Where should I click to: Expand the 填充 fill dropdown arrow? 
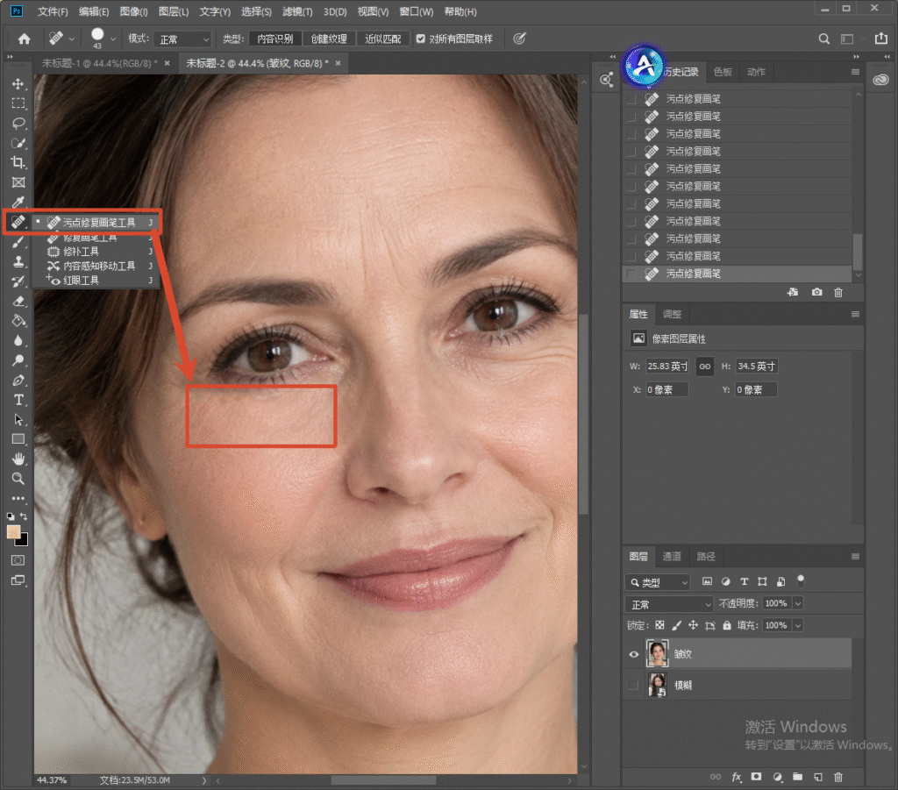coord(798,625)
